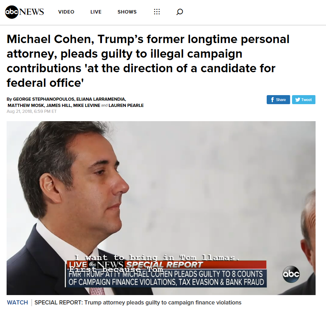Open the SHOWS navigation item
The height and width of the screenshot is (310, 326).
click(x=127, y=12)
